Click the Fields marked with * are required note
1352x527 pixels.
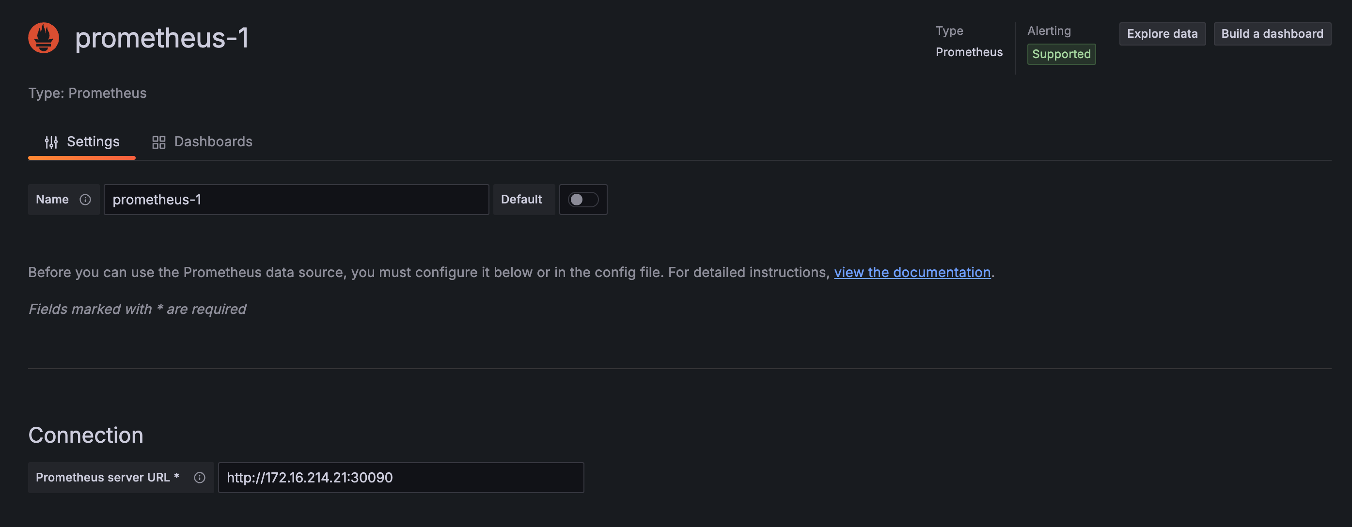tap(137, 309)
